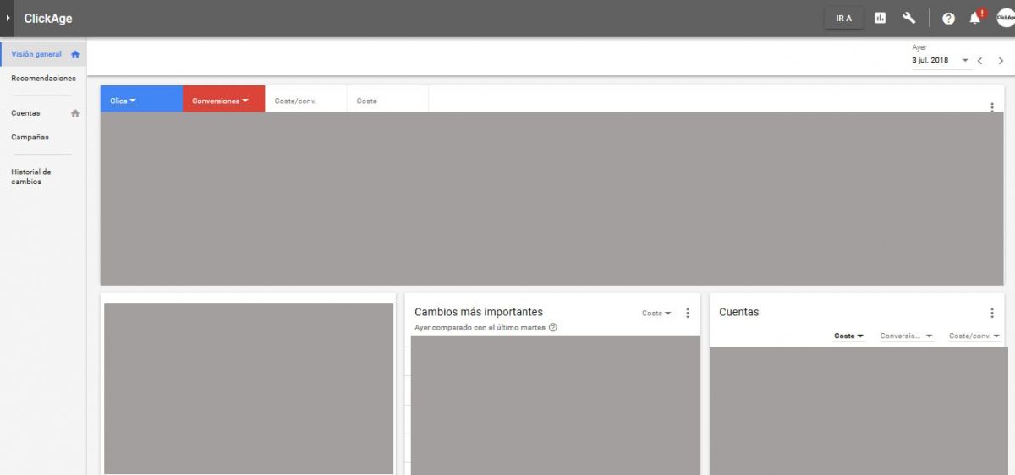Viewport: 1015px width, 475px height.
Task: Open the notifications bell
Action: pos(976,18)
